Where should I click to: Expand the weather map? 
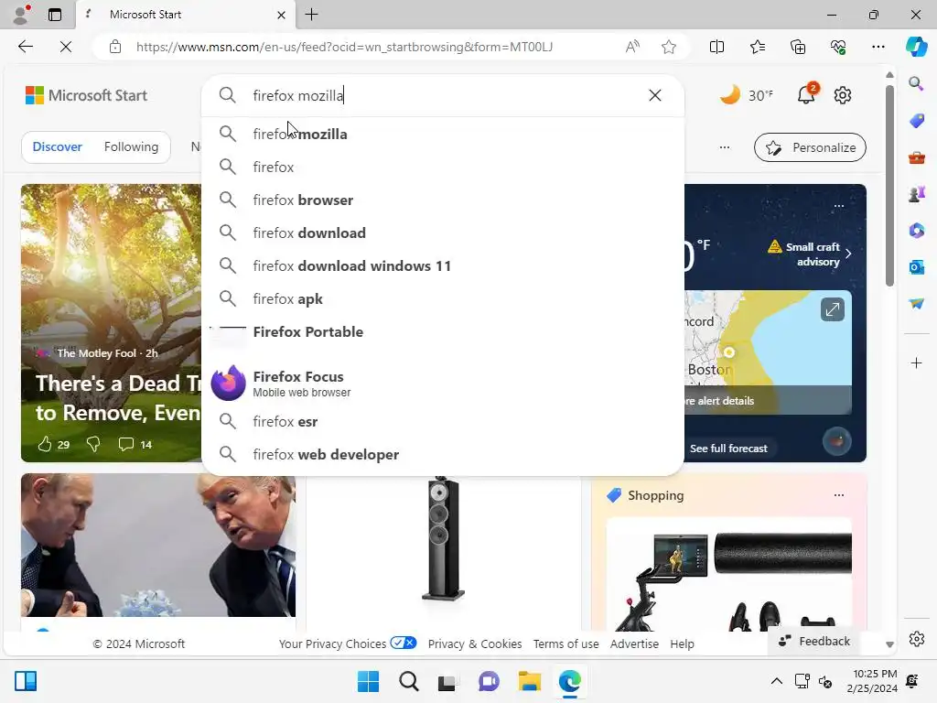click(x=832, y=309)
